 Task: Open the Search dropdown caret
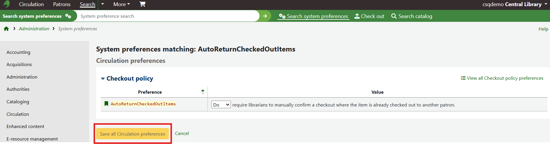[x=103, y=4]
